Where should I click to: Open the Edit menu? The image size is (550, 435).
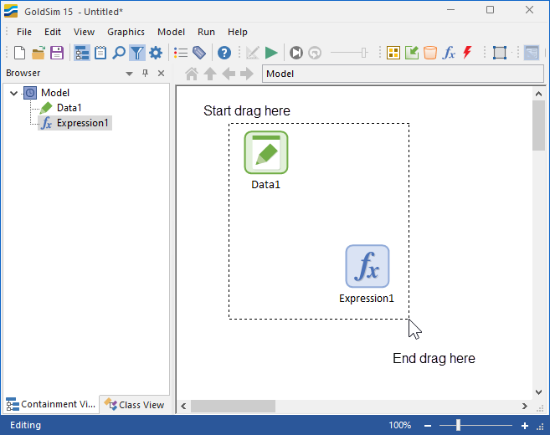pos(53,32)
